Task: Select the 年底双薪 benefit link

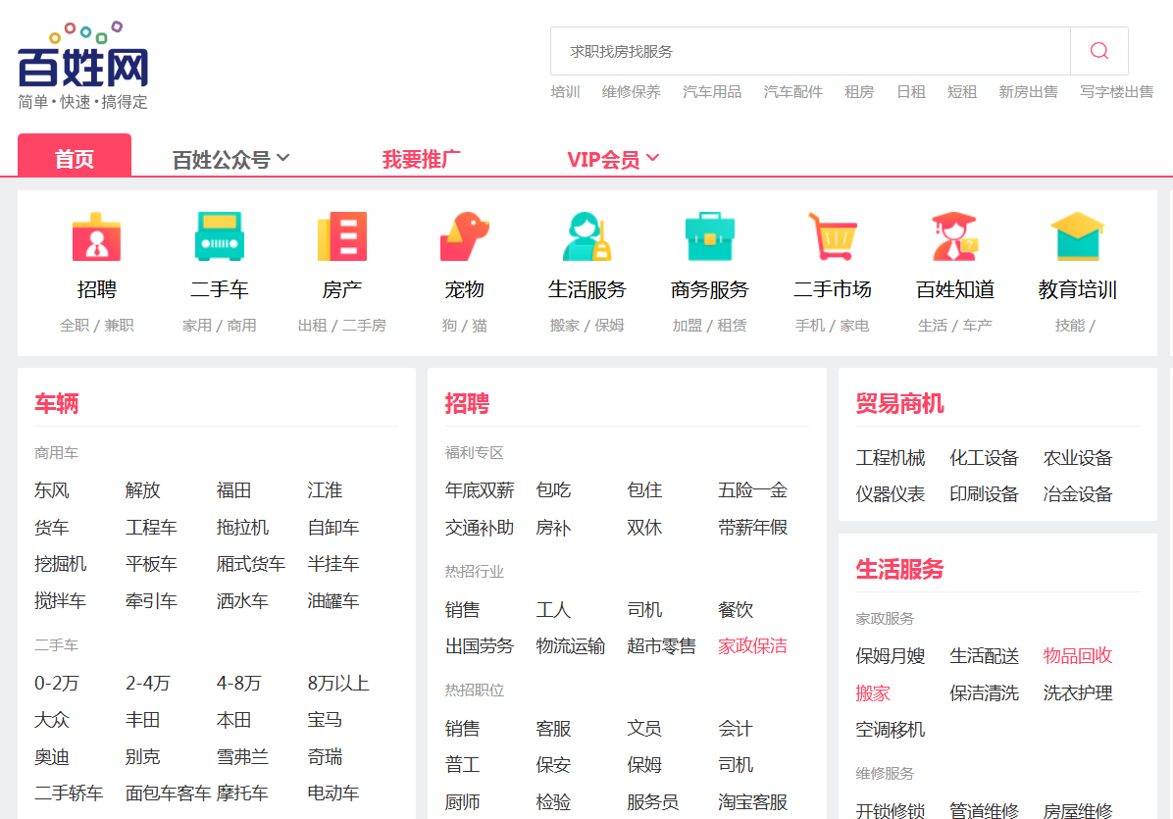Action: coord(480,490)
